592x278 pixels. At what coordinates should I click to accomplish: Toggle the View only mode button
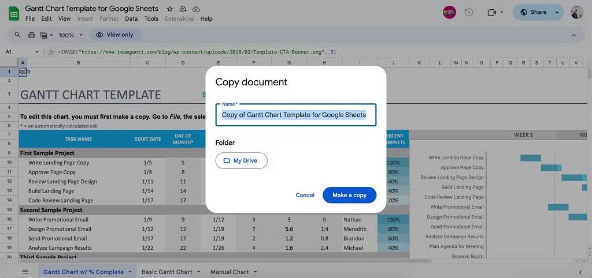click(116, 35)
